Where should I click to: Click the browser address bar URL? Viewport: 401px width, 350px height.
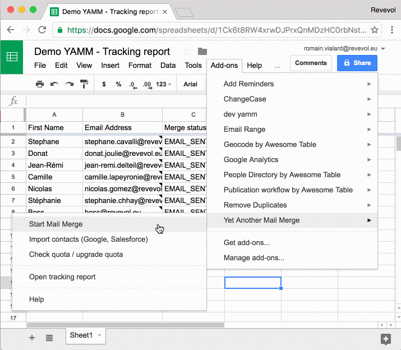(213, 30)
